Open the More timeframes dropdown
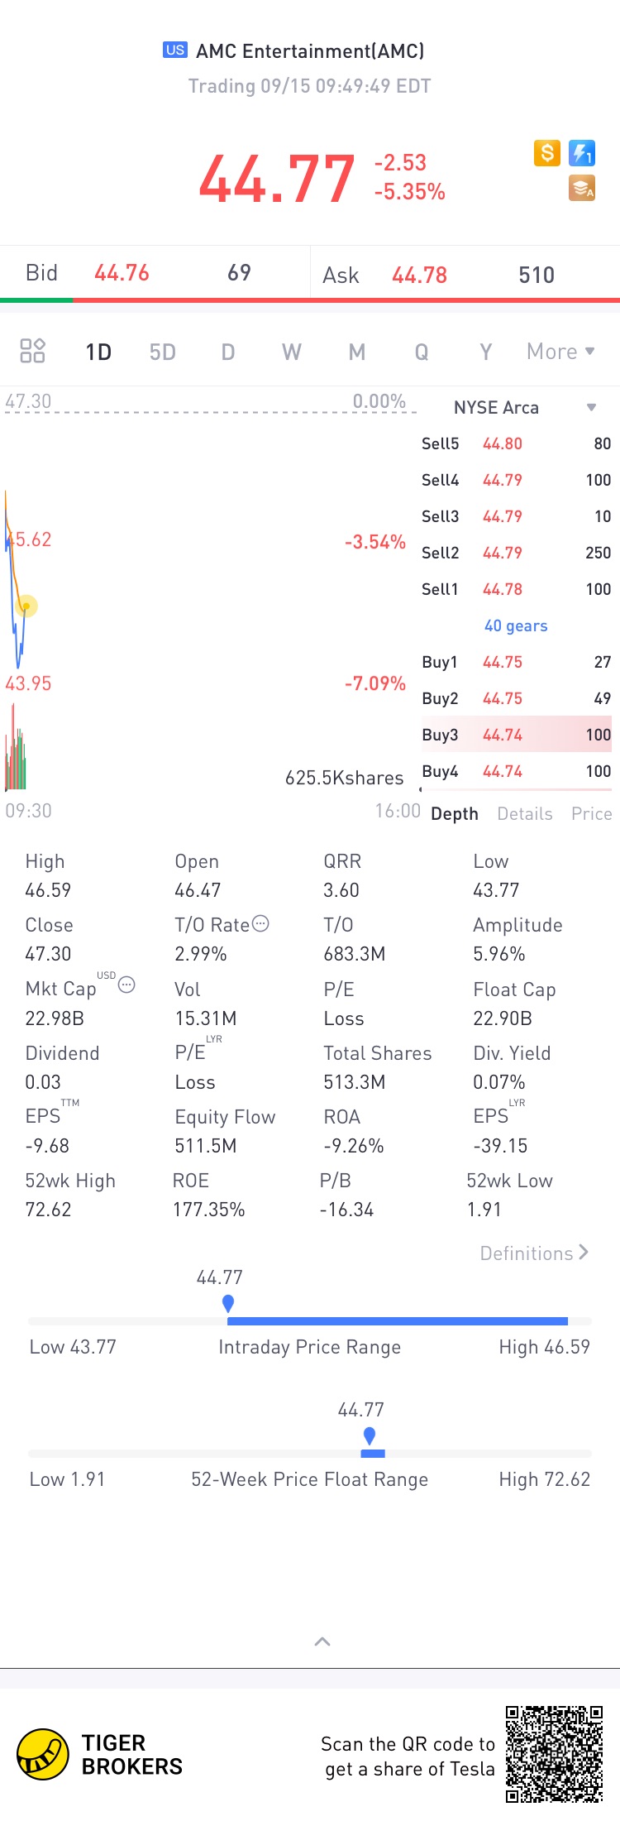 click(560, 352)
